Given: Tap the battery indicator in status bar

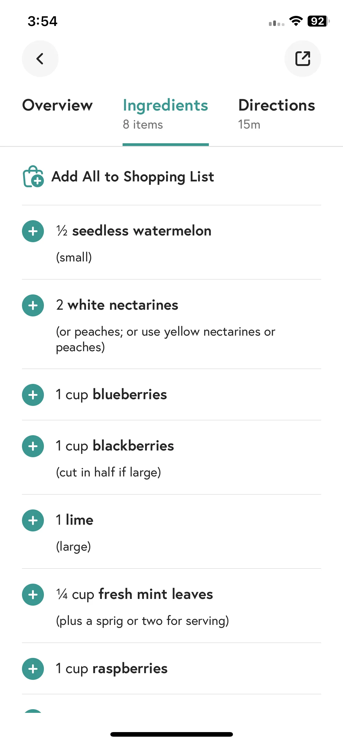Looking at the screenshot, I should point(319,21).
